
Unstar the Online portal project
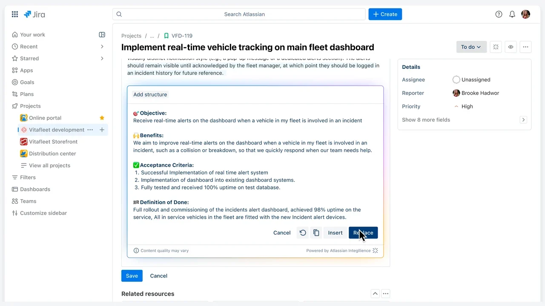tap(102, 118)
